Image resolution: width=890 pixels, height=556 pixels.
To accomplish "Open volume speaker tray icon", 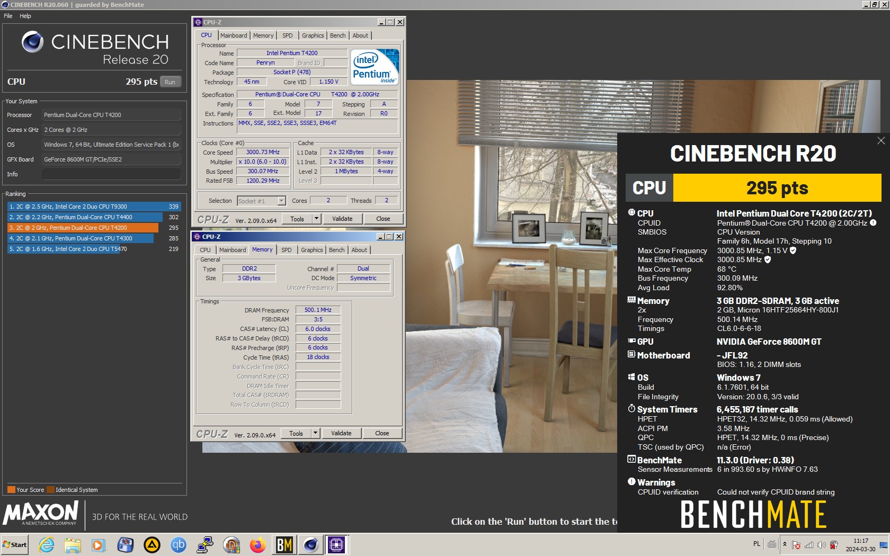I will [821, 544].
